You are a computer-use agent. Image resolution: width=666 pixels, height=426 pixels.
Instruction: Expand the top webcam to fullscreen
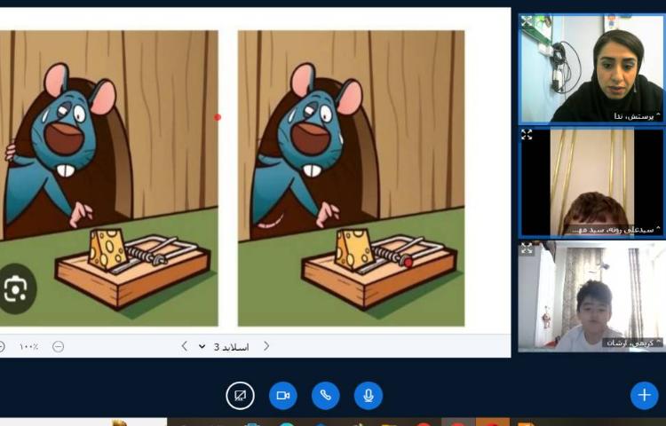pyautogui.click(x=527, y=21)
